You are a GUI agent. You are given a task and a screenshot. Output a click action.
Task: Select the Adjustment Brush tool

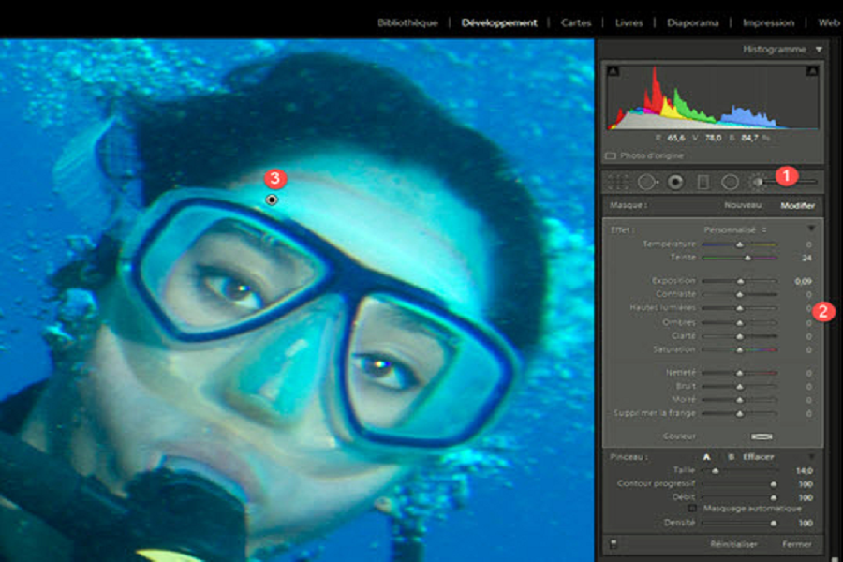[757, 182]
